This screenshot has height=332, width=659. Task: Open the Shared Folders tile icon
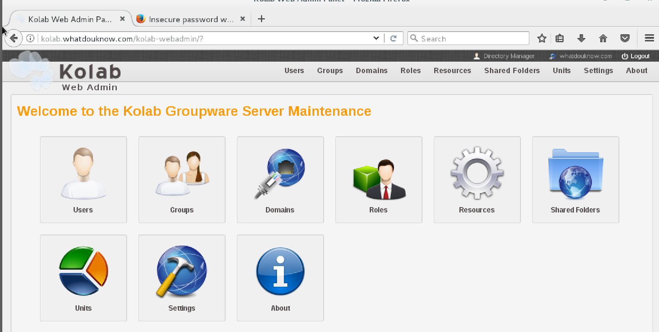coord(575,174)
